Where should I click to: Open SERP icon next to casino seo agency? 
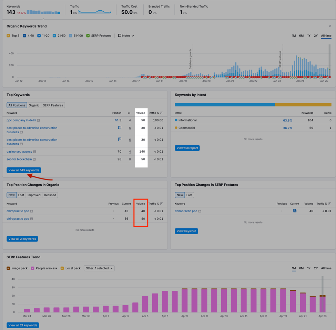[35, 152]
